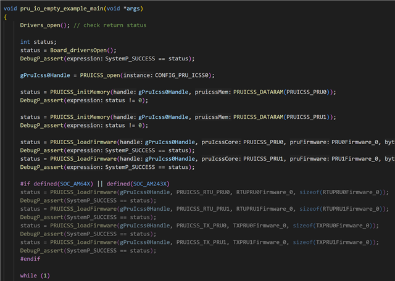Click PRU1Firmware_0 in loadFirmware call

click(355, 159)
